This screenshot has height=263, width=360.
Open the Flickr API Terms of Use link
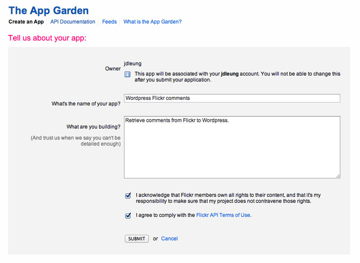(223, 215)
